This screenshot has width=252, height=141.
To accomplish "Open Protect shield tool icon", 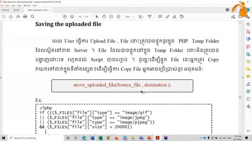I will click(x=248, y=99).
